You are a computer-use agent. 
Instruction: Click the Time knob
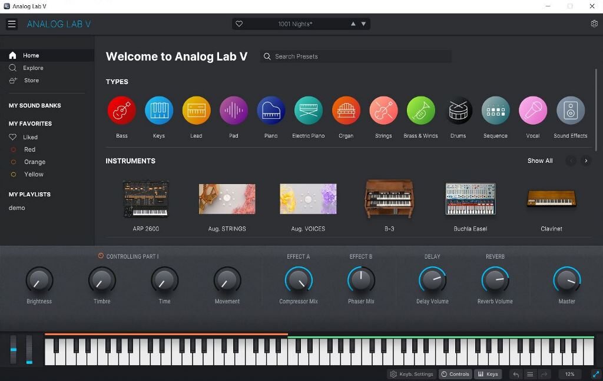(x=165, y=280)
